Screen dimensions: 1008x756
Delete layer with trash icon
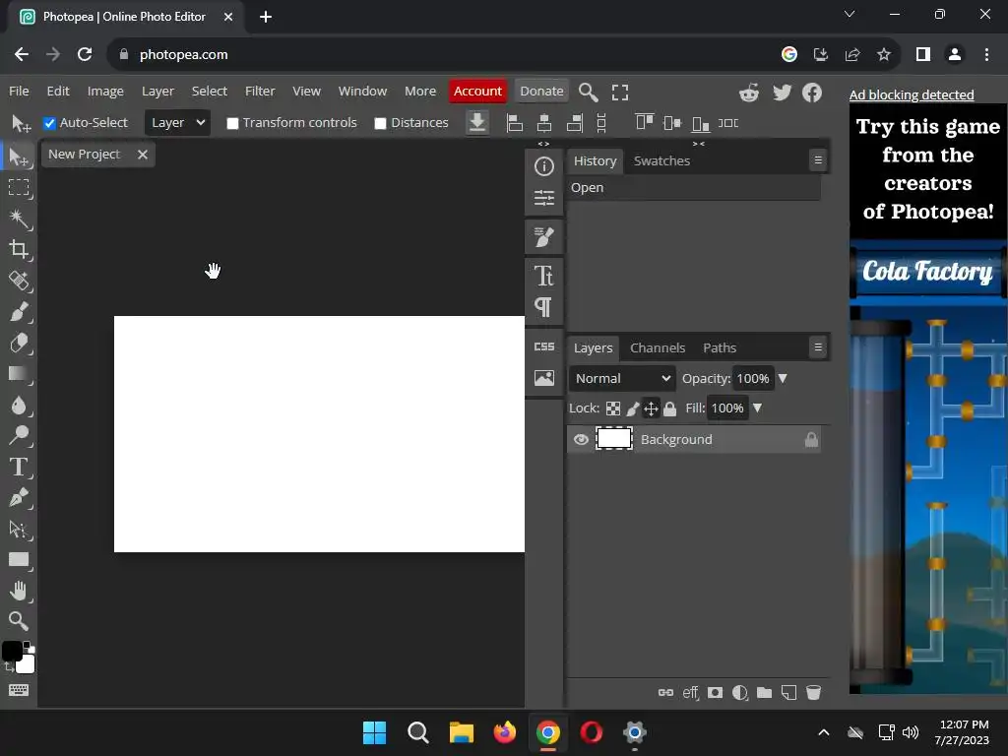(x=813, y=692)
